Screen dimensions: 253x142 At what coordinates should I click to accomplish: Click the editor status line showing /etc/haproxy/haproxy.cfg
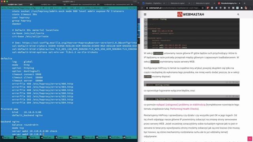69,8
